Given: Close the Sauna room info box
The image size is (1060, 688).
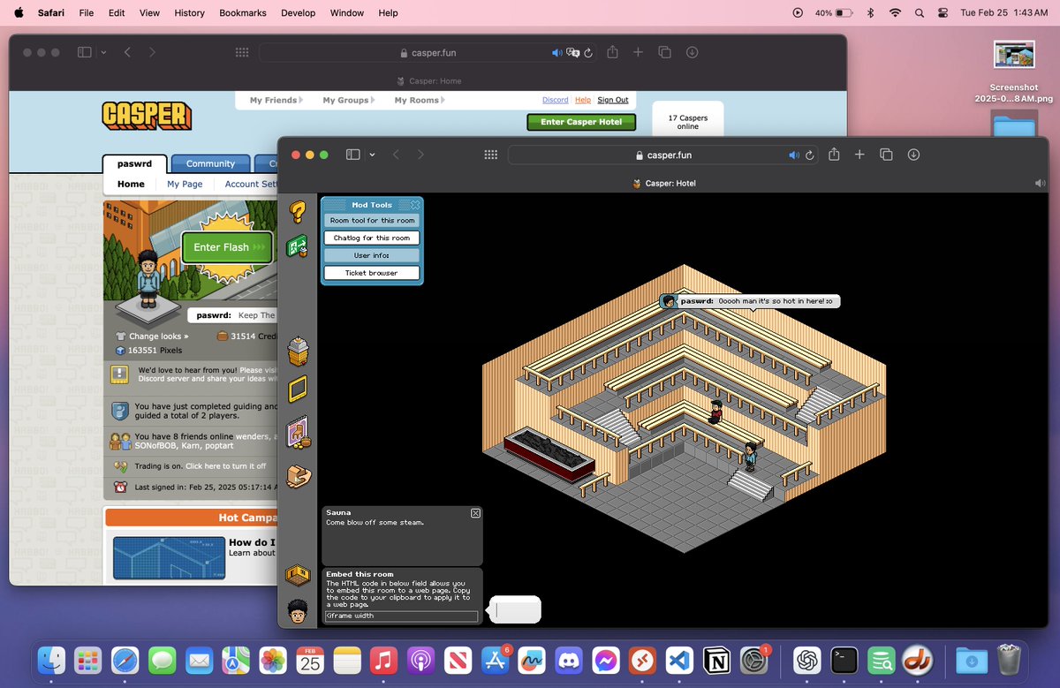Looking at the screenshot, I should coord(475,513).
